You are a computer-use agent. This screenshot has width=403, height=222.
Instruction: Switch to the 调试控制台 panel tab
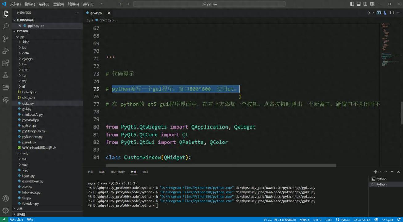coord(118,172)
